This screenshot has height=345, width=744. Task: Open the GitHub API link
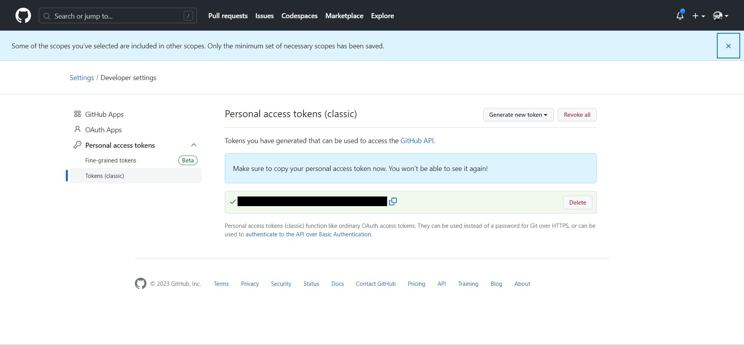tap(417, 141)
